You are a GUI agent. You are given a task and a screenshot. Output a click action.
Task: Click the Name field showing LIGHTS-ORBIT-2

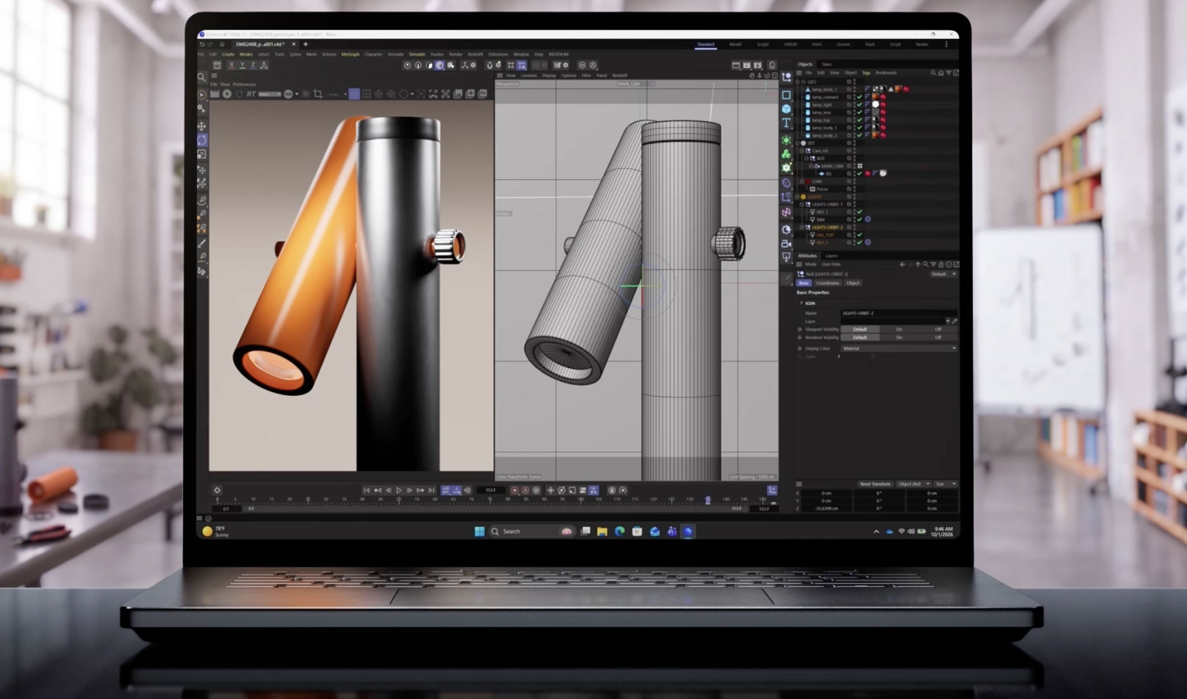click(x=899, y=313)
